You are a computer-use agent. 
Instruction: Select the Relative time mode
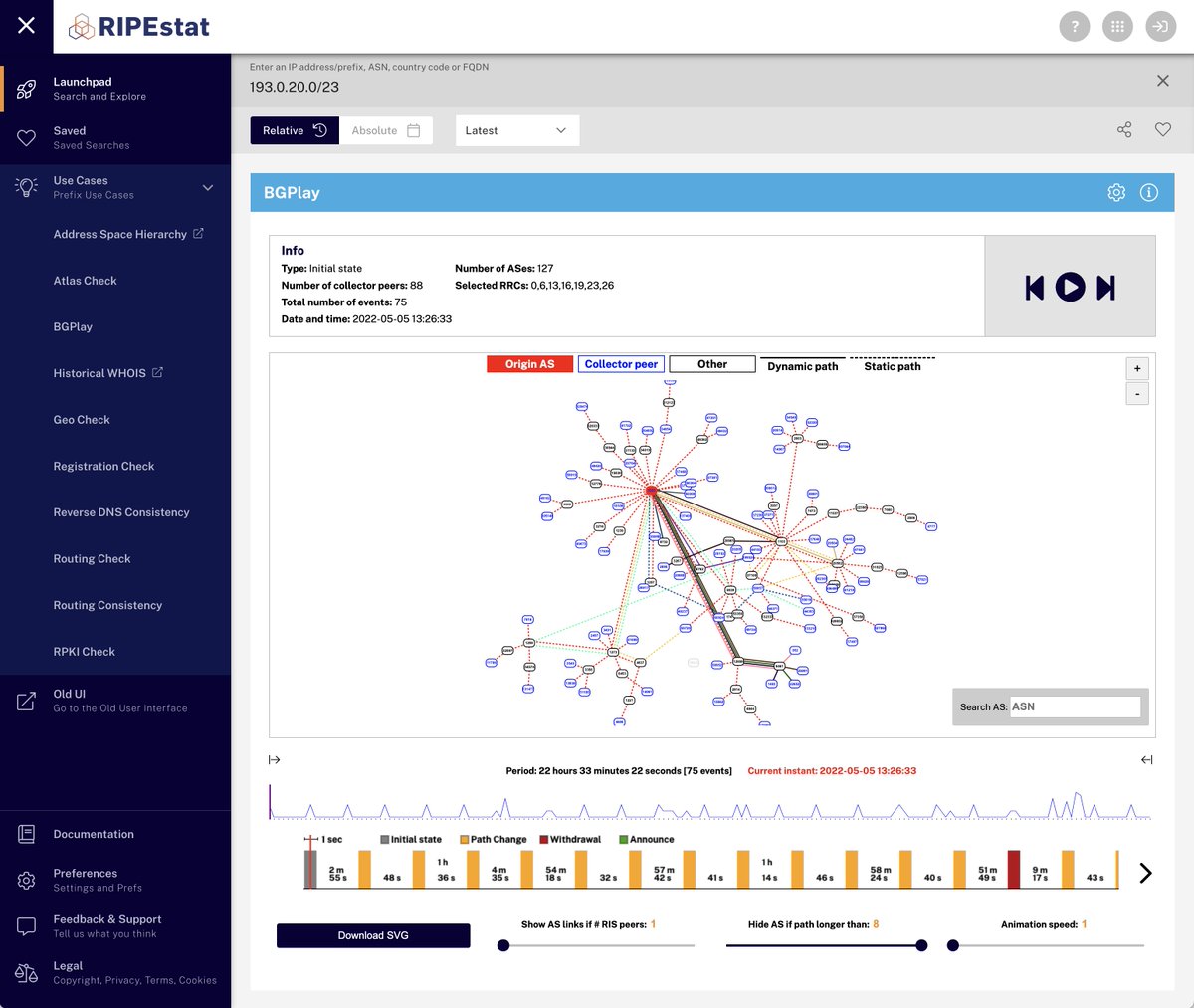tap(295, 130)
